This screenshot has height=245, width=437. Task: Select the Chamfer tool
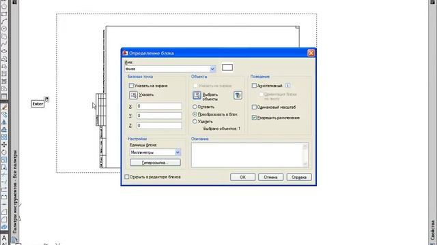(4, 212)
